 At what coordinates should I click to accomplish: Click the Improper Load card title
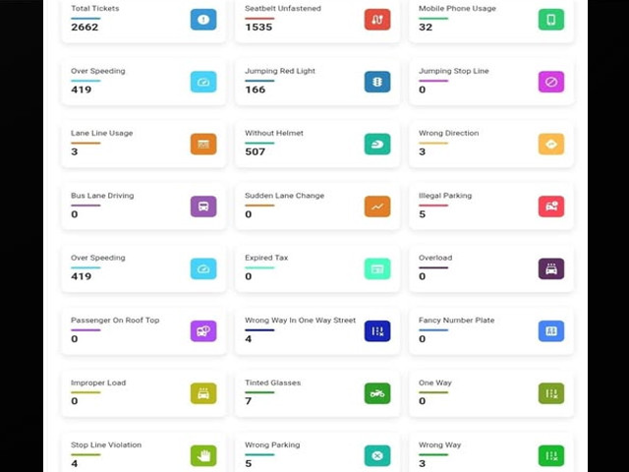click(99, 383)
